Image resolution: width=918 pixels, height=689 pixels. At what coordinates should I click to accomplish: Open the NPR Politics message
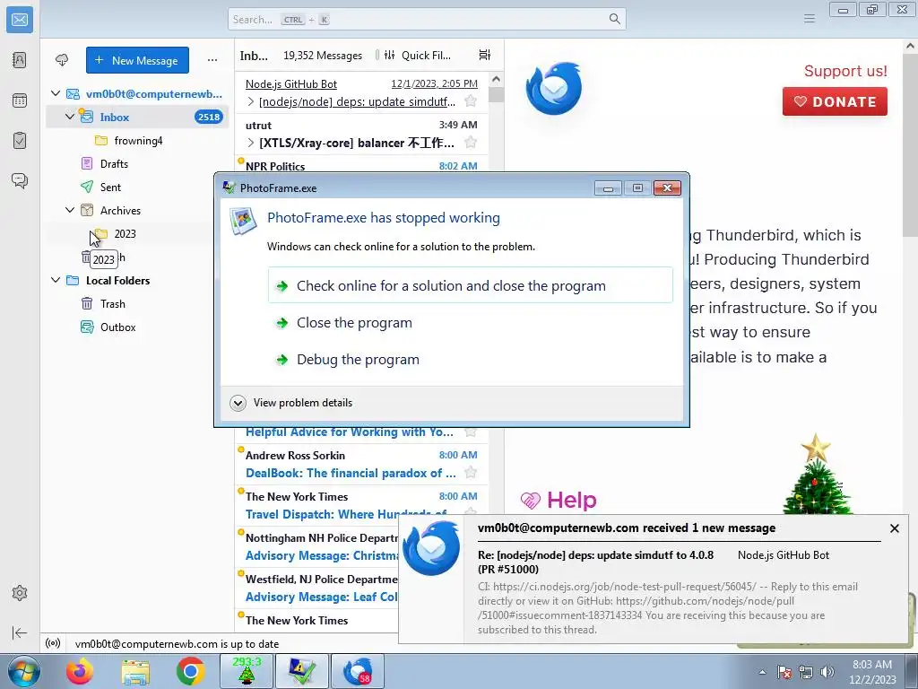click(x=361, y=165)
